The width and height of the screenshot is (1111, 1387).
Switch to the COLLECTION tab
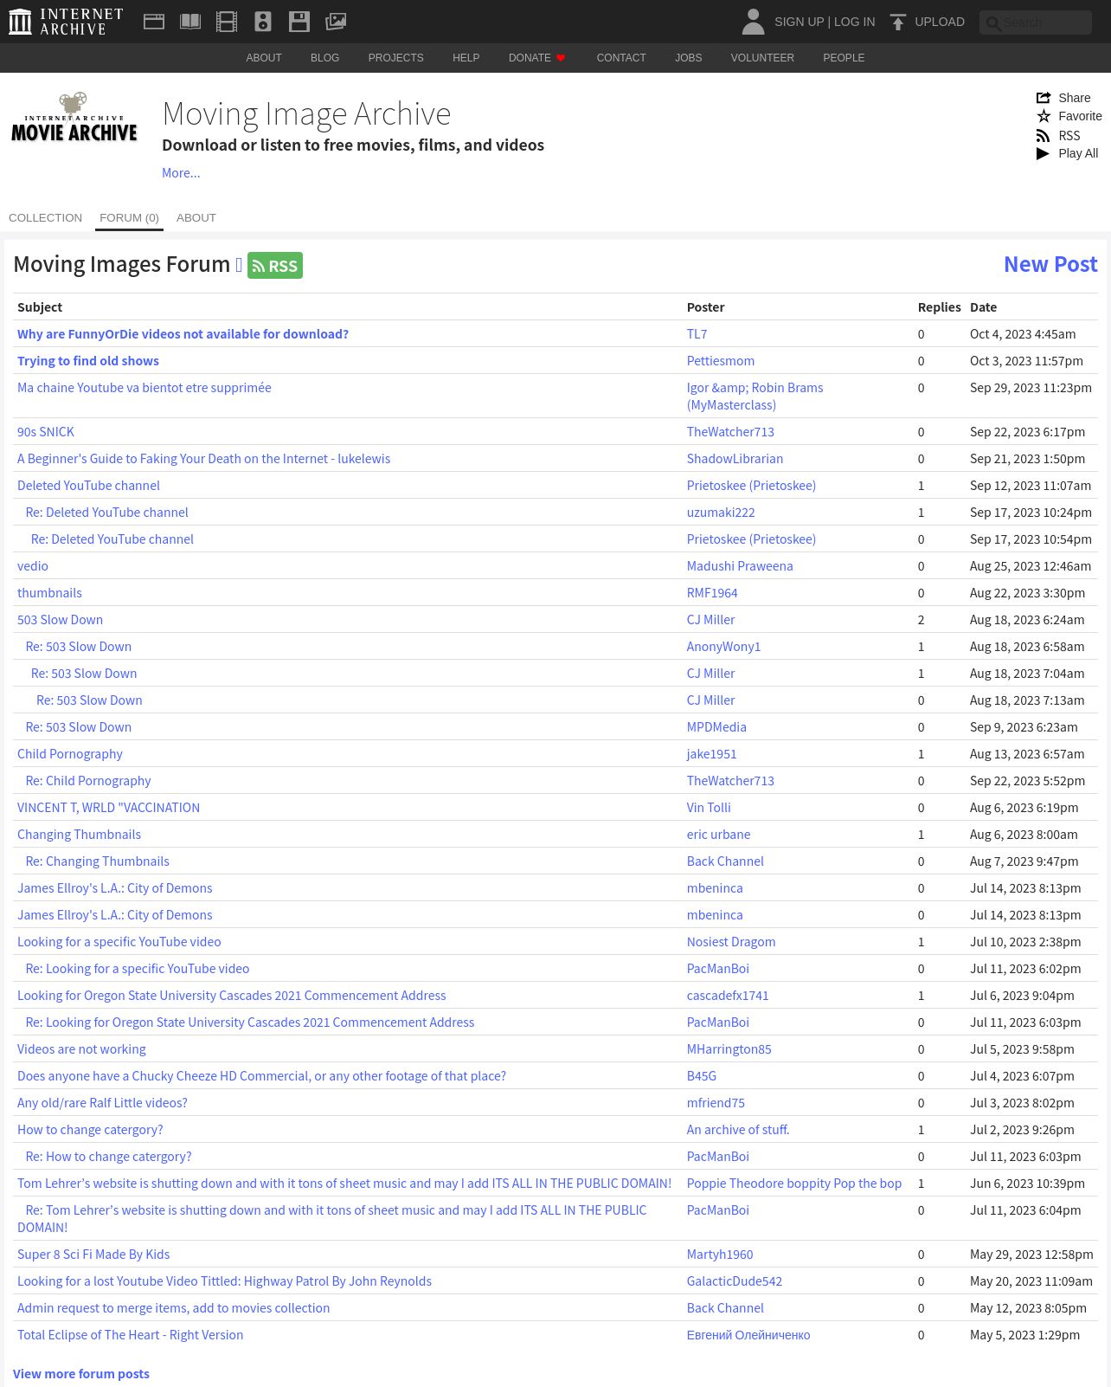point(45,218)
